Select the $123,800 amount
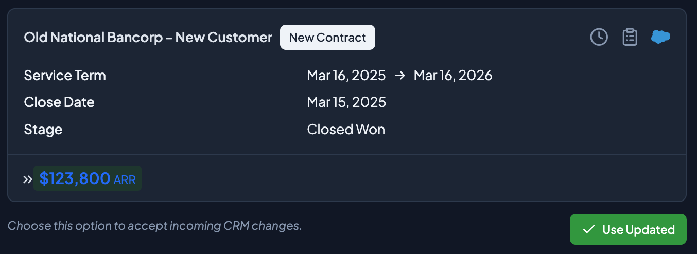Image resolution: width=697 pixels, height=254 pixels. [75, 178]
